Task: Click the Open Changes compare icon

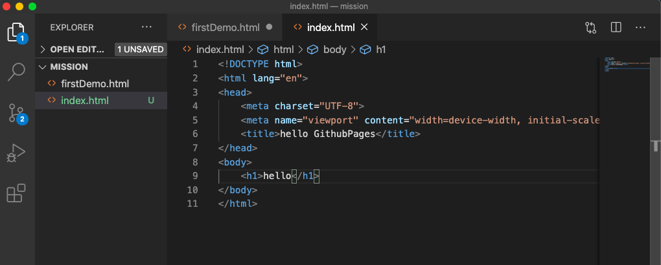Action: (x=590, y=28)
